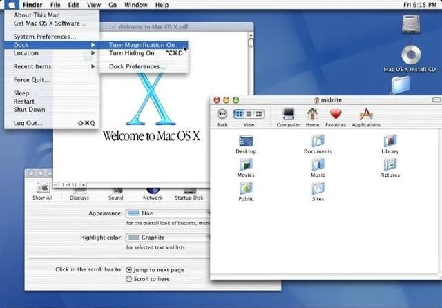
Task: Open the Window menu
Action: point(136,5)
